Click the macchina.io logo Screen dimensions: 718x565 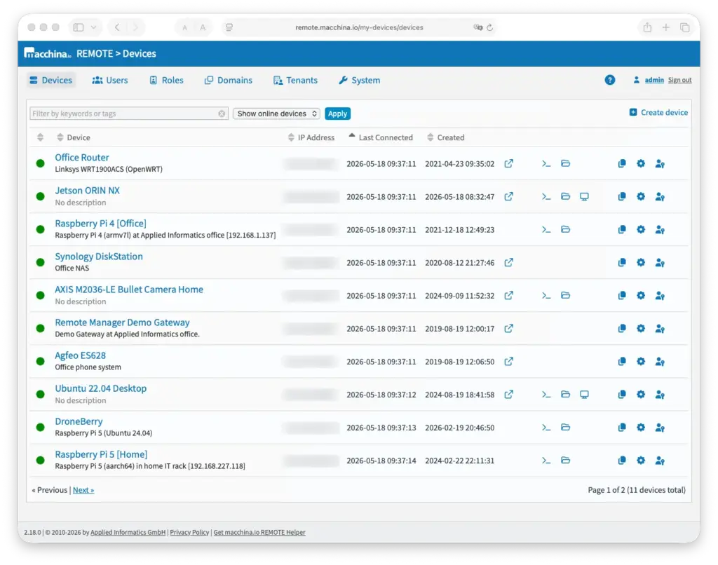tap(48, 53)
